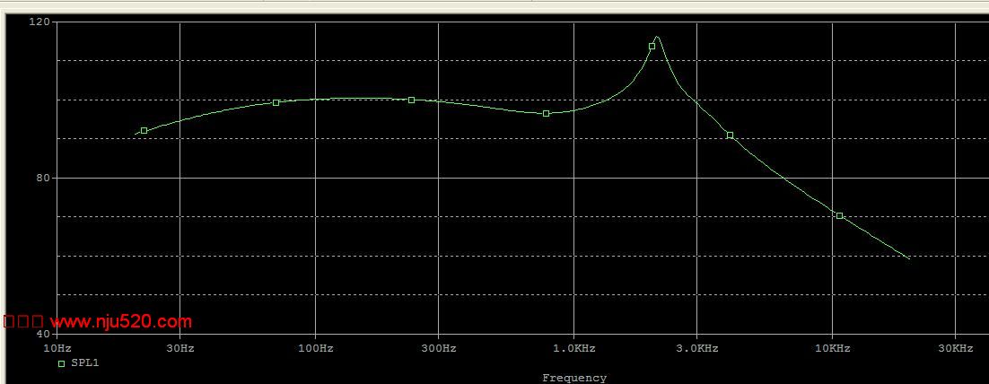Click the right end of the green trace
Image resolution: width=989 pixels, height=384 pixels.
click(909, 258)
